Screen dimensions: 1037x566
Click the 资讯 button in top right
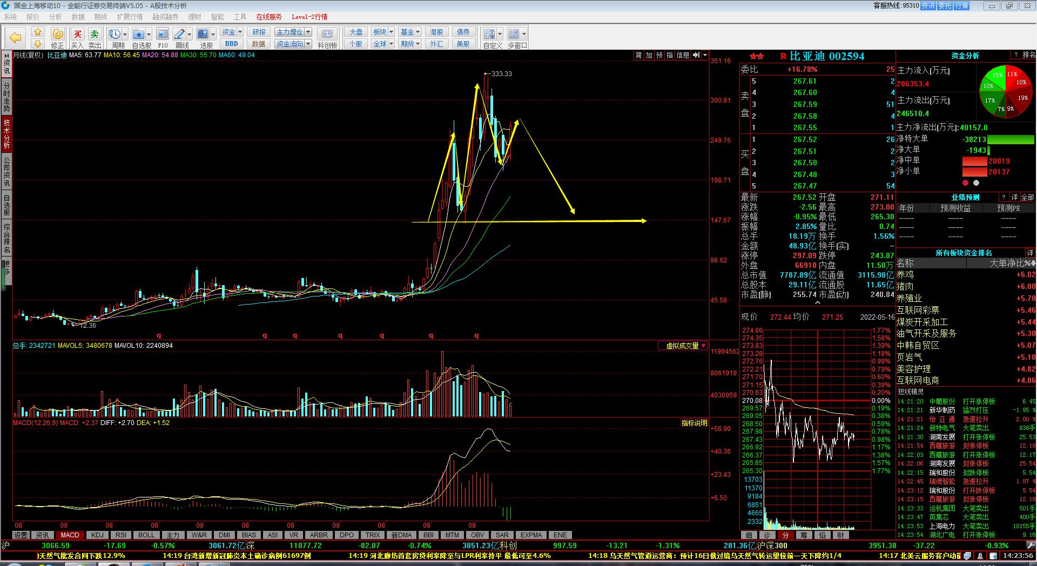[928, 5]
